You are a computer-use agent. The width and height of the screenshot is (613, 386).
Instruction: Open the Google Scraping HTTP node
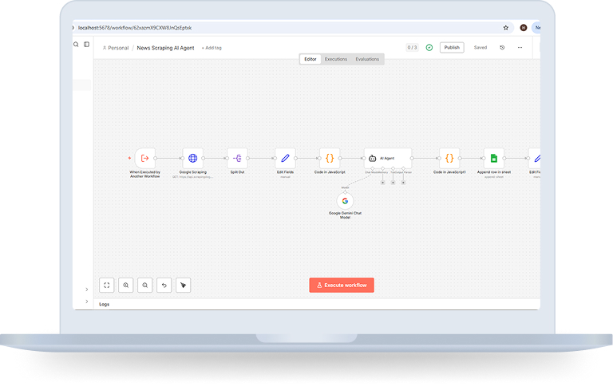(x=192, y=158)
